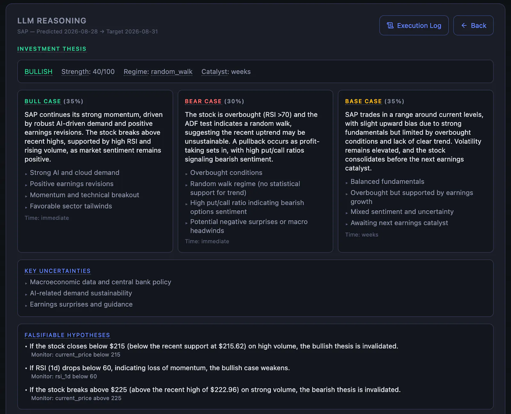This screenshot has width=511, height=414.
Task: Click 'Time: immediate' in Bull Case card
Action: point(47,218)
